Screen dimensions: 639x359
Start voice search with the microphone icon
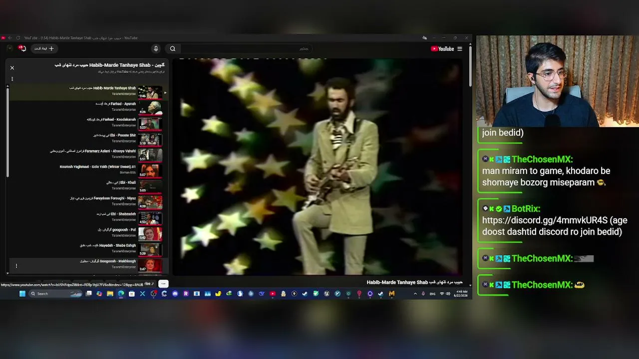click(156, 49)
